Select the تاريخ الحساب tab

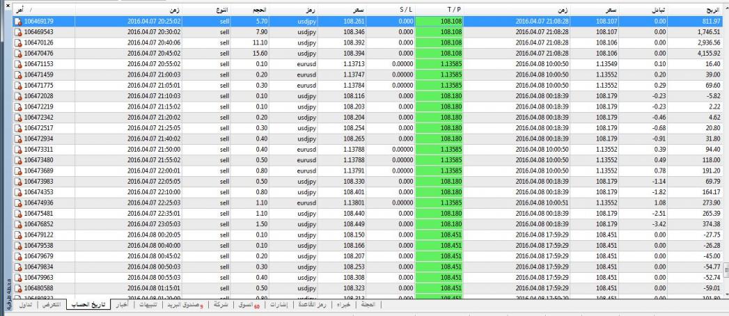click(x=88, y=306)
